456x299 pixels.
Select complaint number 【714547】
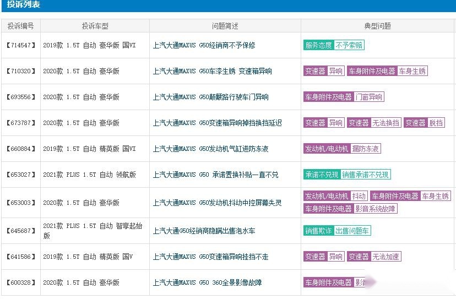click(x=20, y=45)
